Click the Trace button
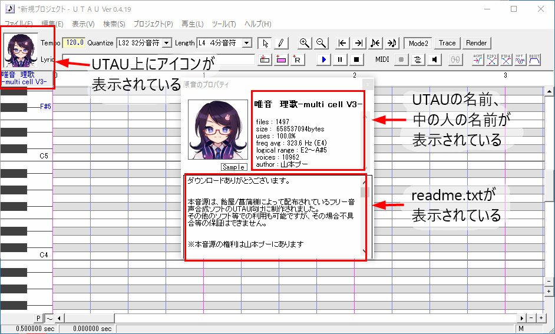 click(447, 43)
